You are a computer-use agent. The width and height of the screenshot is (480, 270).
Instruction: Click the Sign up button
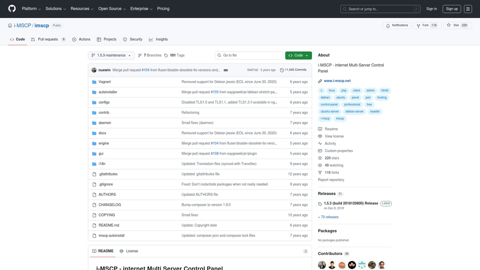pyautogui.click(x=451, y=9)
